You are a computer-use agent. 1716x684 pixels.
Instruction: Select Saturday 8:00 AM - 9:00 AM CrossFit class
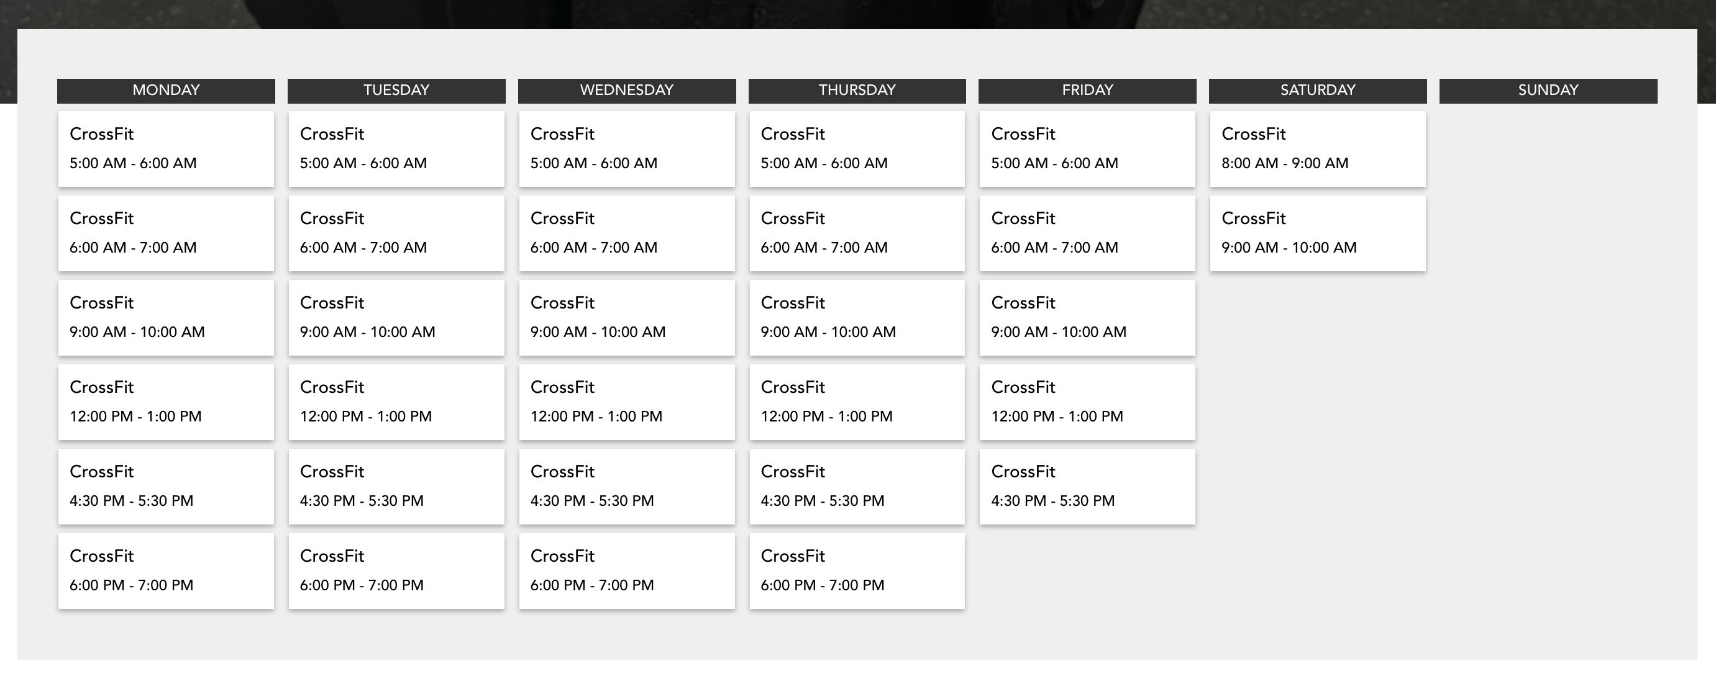1318,149
